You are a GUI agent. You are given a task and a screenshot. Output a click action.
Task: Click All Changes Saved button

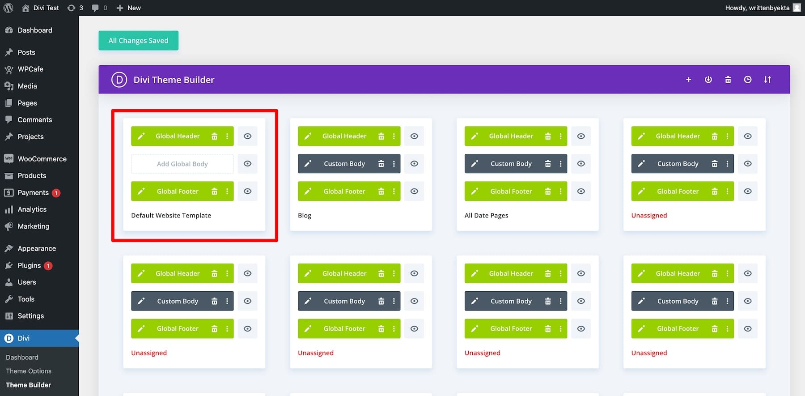pyautogui.click(x=139, y=40)
